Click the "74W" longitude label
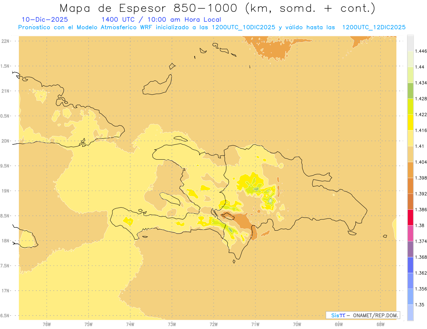 (130, 324)
